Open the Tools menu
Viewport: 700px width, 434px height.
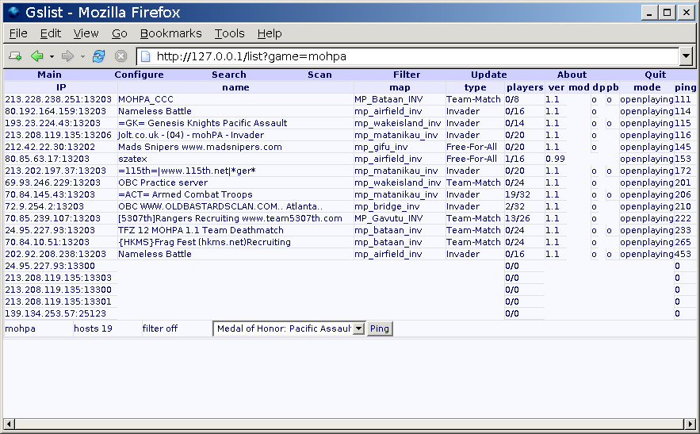click(x=229, y=33)
